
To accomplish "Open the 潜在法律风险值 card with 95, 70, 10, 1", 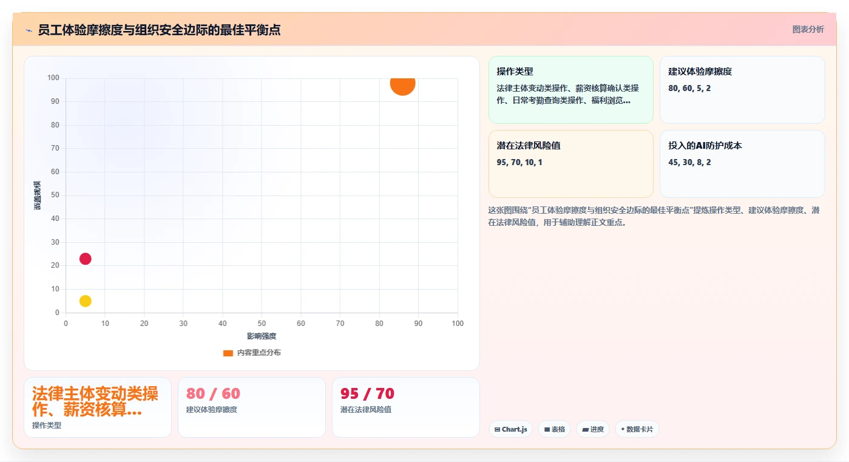I will 570,164.
